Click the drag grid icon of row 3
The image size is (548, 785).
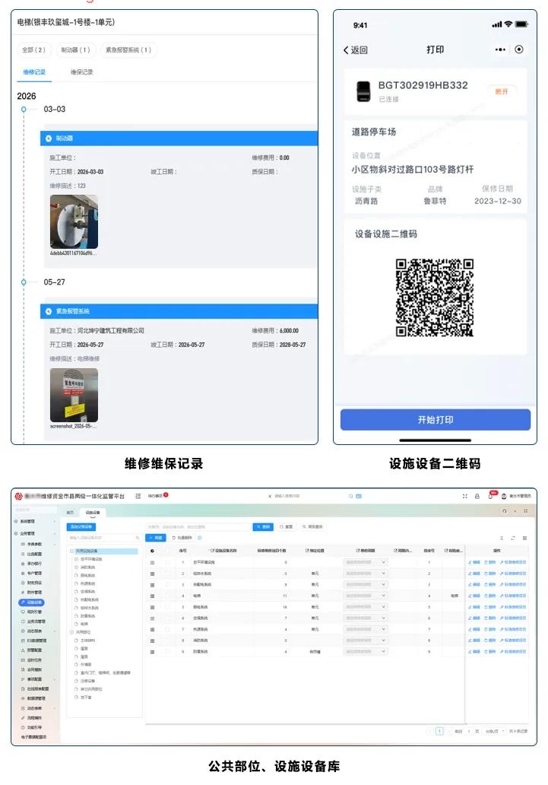coord(152,585)
